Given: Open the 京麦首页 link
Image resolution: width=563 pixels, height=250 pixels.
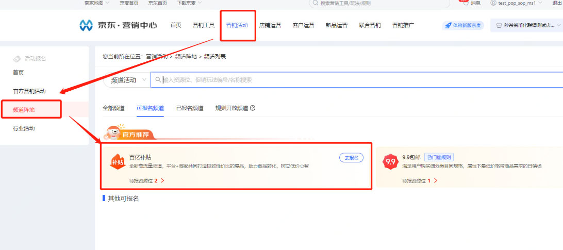Looking at the screenshot, I should coord(129,3).
